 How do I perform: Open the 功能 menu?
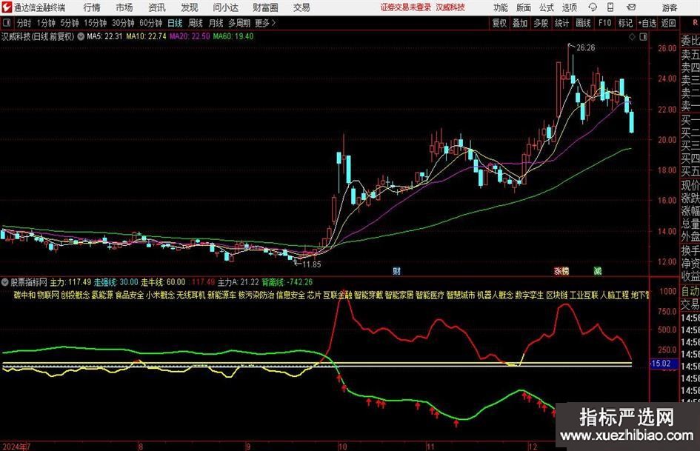click(501, 7)
